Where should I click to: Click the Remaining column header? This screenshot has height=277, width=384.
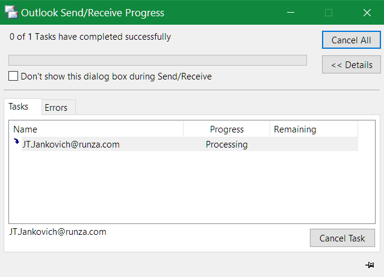314,129
